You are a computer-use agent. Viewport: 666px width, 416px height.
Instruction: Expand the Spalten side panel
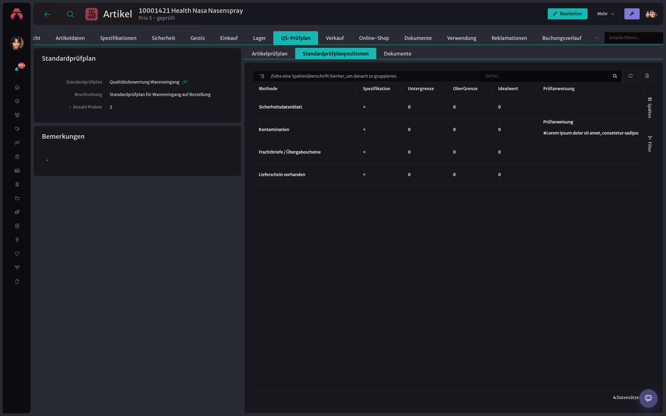(x=650, y=108)
